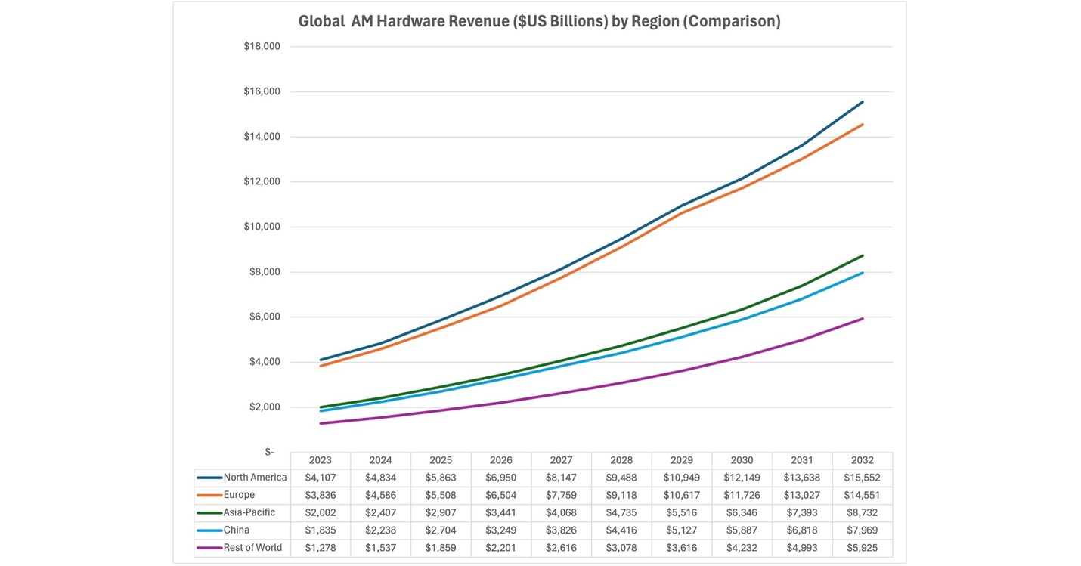Click Rest of World 2024 value $1,537
This screenshot has height=566, width=1081.
click(380, 548)
